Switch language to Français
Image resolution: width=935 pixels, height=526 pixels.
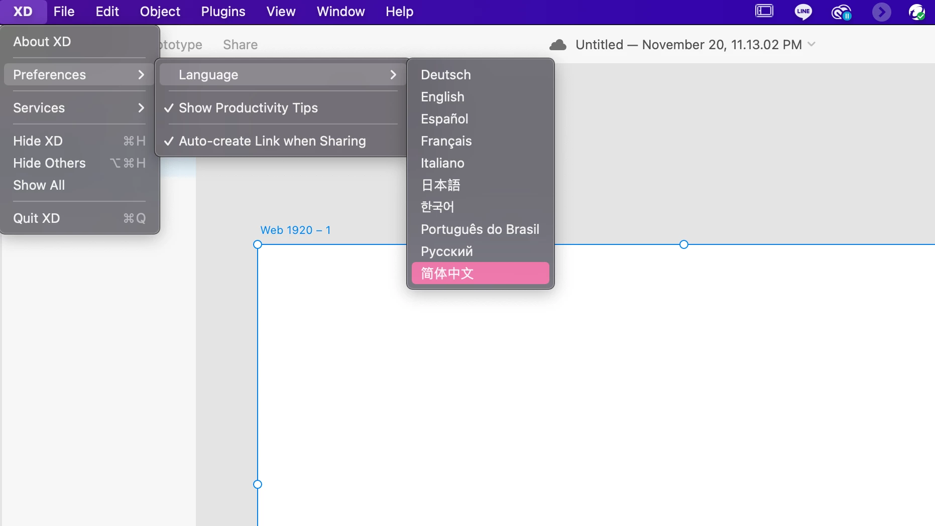(x=481, y=141)
